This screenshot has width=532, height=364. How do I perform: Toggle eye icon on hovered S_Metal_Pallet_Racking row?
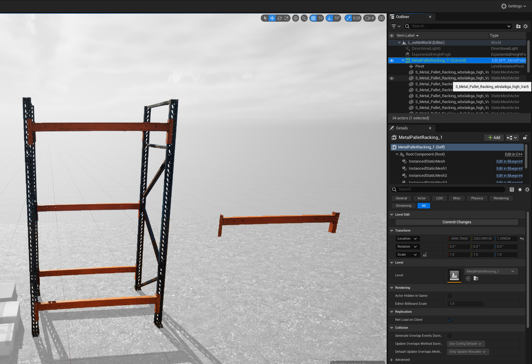click(392, 78)
